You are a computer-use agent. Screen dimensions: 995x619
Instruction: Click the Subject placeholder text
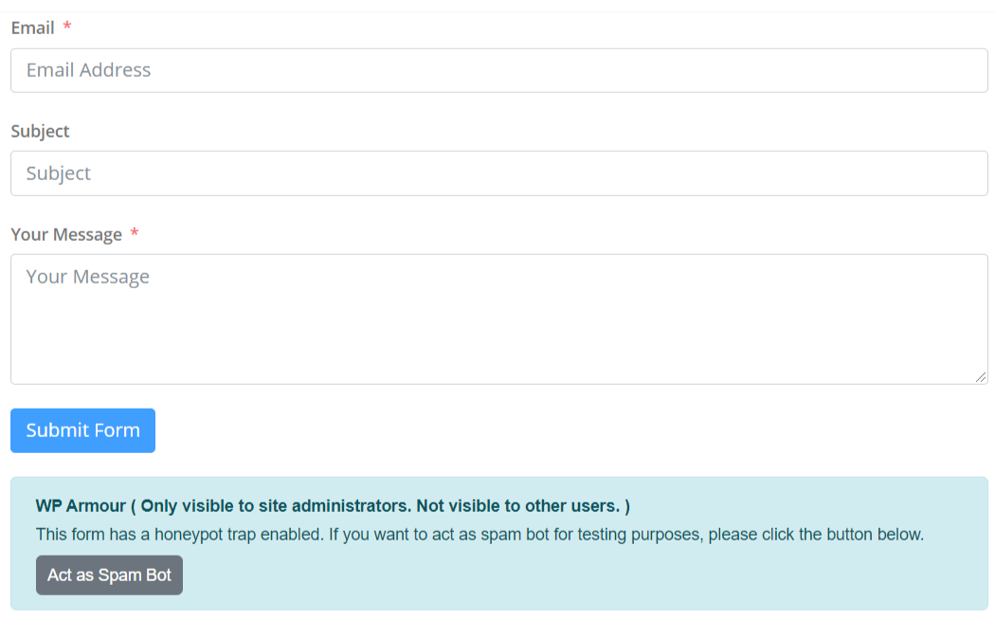pos(59,173)
